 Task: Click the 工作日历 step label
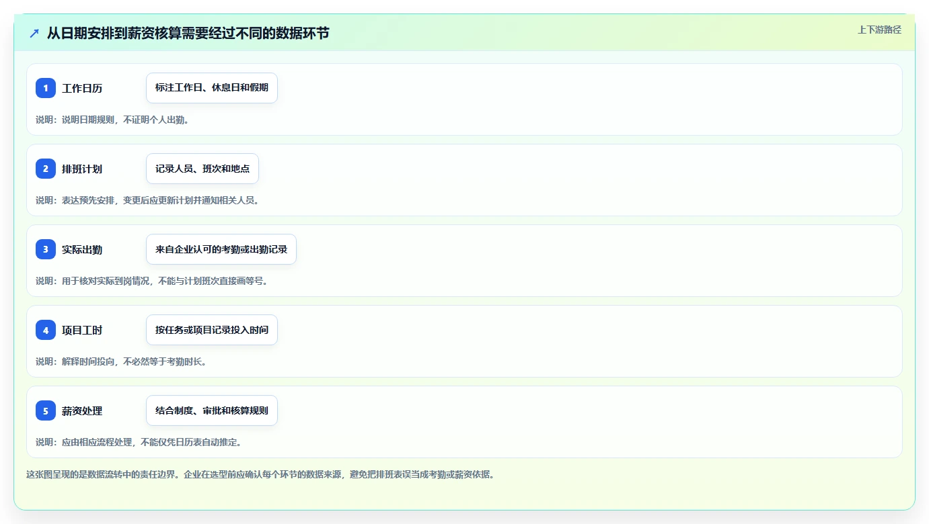[x=82, y=88]
